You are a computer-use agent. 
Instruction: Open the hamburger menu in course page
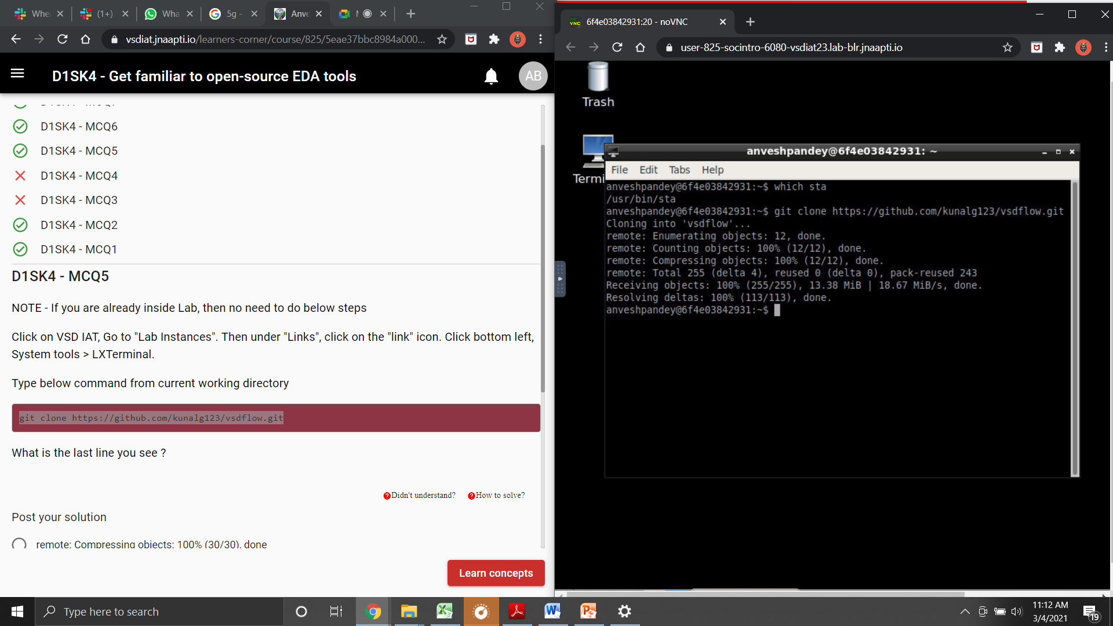click(x=17, y=74)
